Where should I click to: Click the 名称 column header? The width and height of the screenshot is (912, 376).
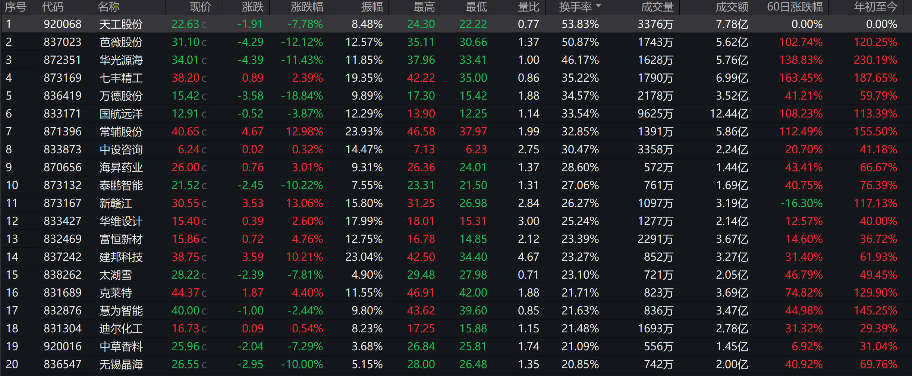click(109, 7)
